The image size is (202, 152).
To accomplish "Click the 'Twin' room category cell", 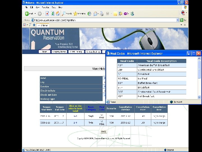I will (x=91, y=123).
